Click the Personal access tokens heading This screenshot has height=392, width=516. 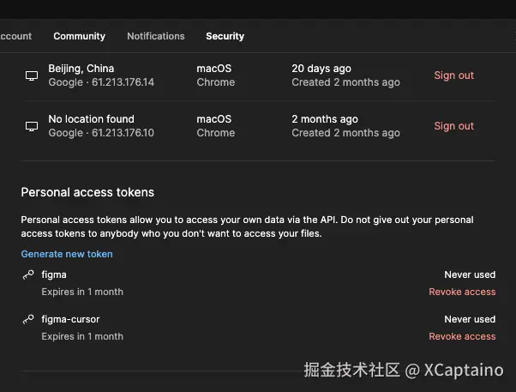pyautogui.click(x=87, y=192)
